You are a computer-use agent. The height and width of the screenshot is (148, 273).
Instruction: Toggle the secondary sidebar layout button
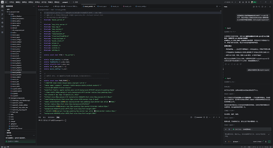coord(246,2)
